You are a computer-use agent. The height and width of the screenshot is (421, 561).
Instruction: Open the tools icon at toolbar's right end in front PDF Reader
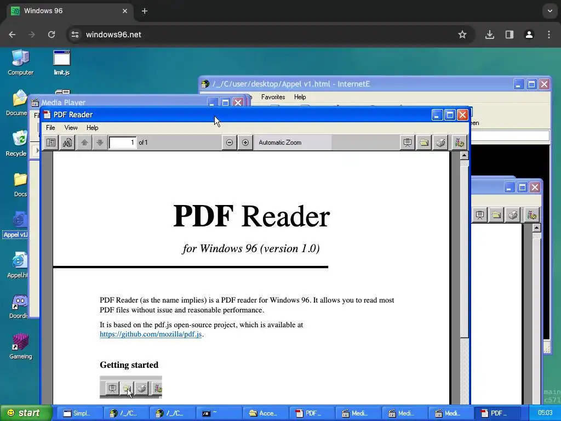(x=460, y=143)
